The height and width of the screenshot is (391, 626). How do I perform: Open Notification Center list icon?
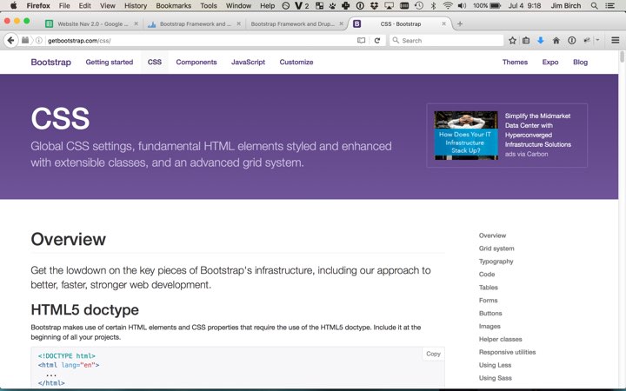click(x=610, y=5)
